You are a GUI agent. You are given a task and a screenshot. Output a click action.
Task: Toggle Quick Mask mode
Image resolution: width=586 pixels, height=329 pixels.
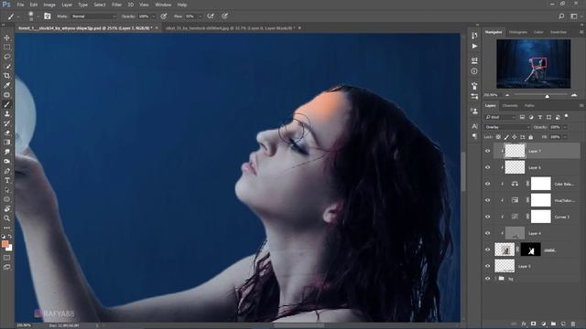[7, 258]
